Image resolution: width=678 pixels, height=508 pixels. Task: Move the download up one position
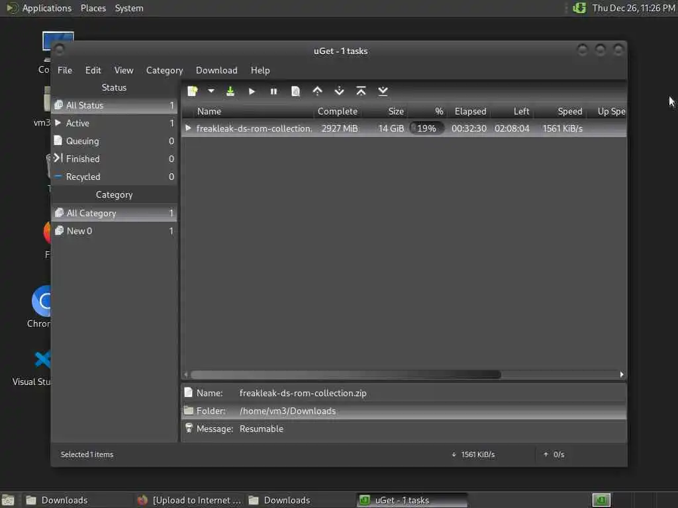pos(317,91)
